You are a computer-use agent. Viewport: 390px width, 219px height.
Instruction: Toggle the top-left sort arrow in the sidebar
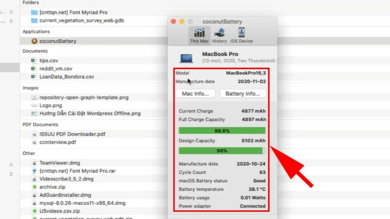pos(11,11)
